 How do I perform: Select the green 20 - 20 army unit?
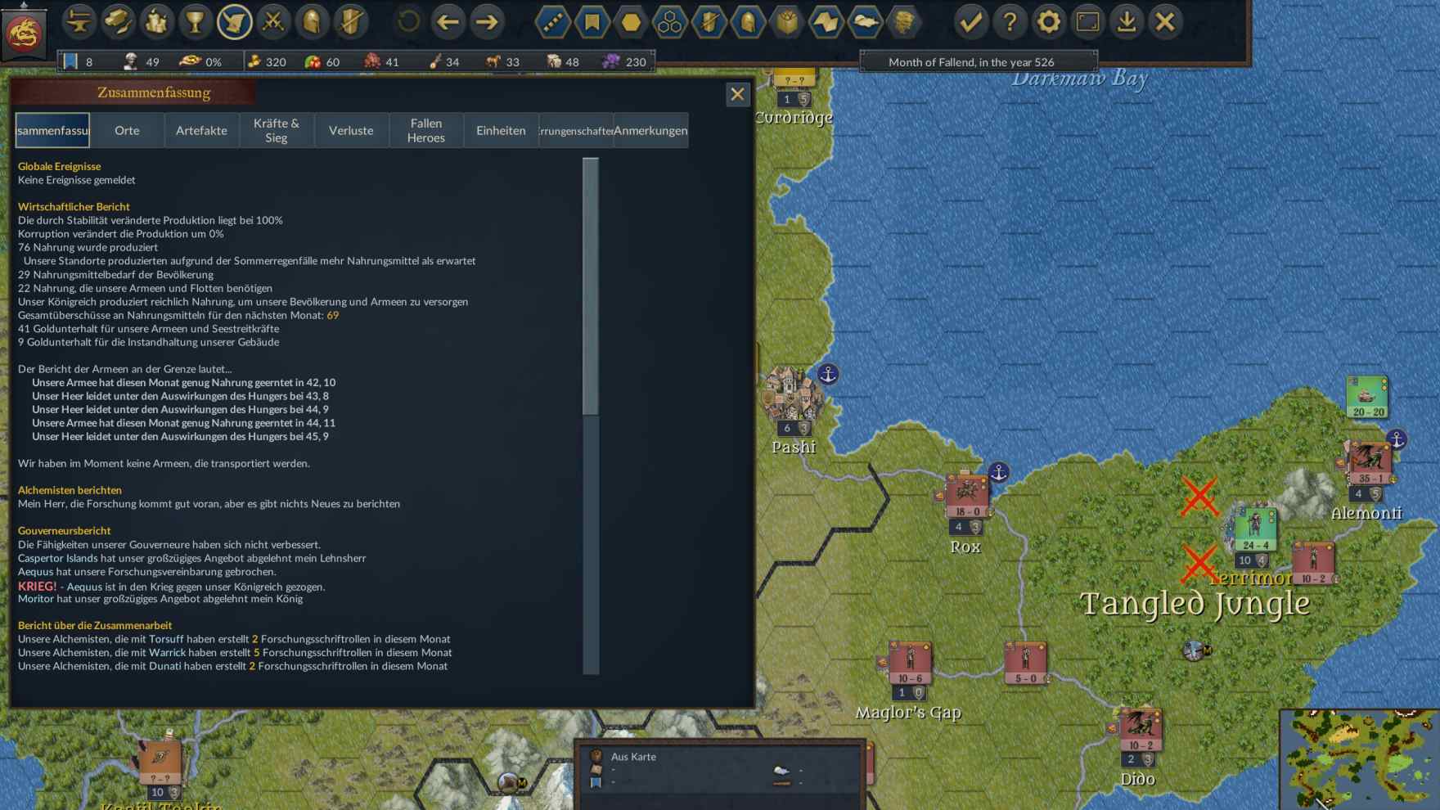(x=1367, y=397)
